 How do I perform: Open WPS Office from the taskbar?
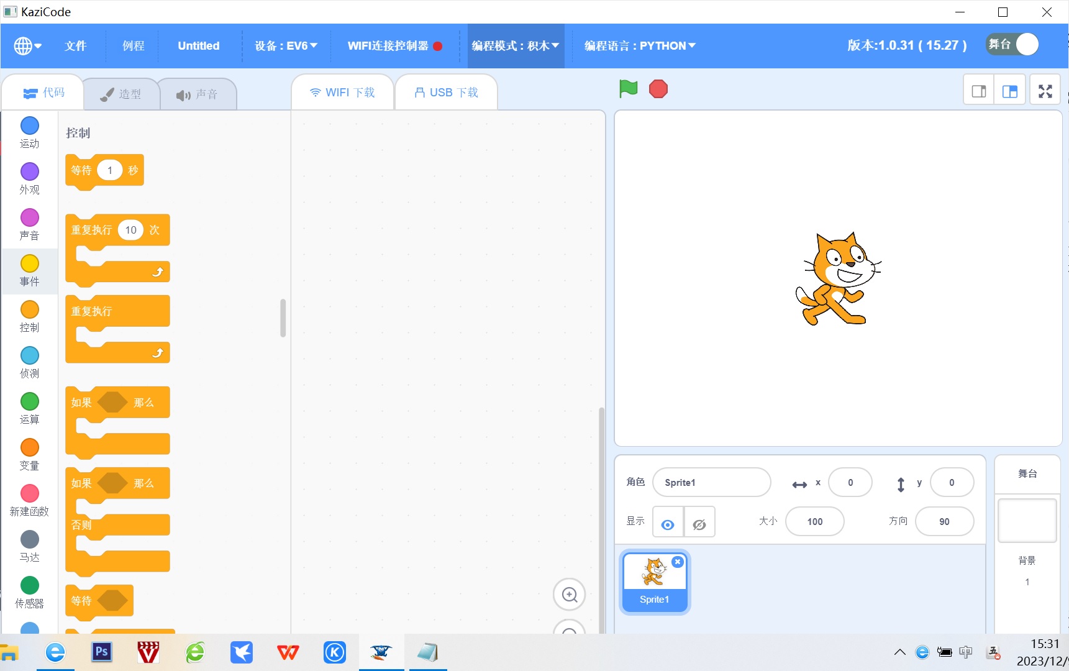[288, 652]
